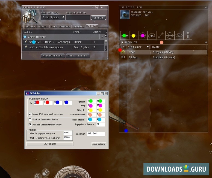The height and width of the screenshot is (178, 212).
Task: Click the first Warp To coordinate field
Action: point(92,110)
